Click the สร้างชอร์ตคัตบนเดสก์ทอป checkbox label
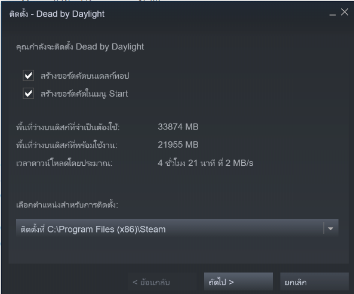Screen dimensions: 354x294 (85, 76)
